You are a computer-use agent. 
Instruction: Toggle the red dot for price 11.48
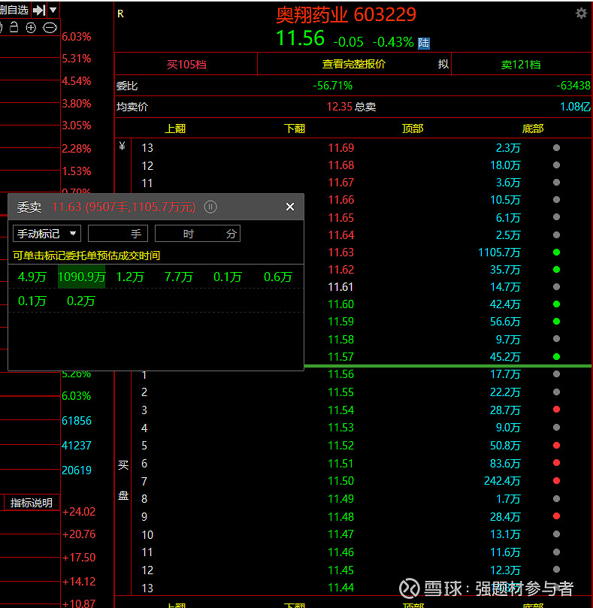[x=556, y=516]
